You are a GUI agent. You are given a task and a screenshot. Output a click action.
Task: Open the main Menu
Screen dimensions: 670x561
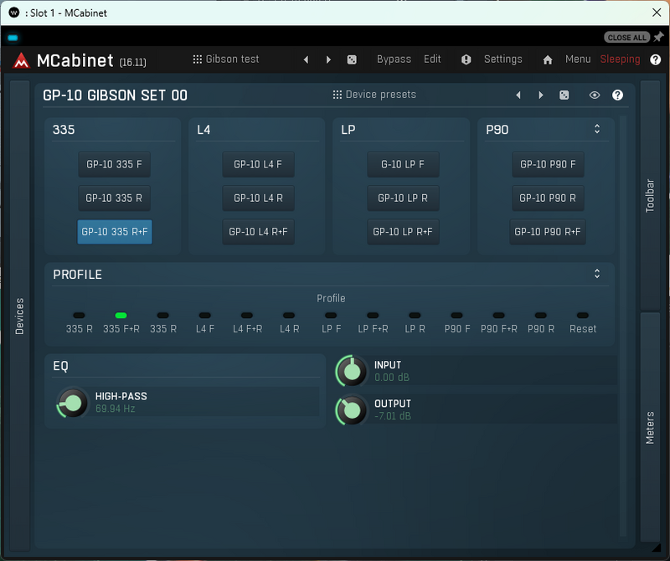578,59
